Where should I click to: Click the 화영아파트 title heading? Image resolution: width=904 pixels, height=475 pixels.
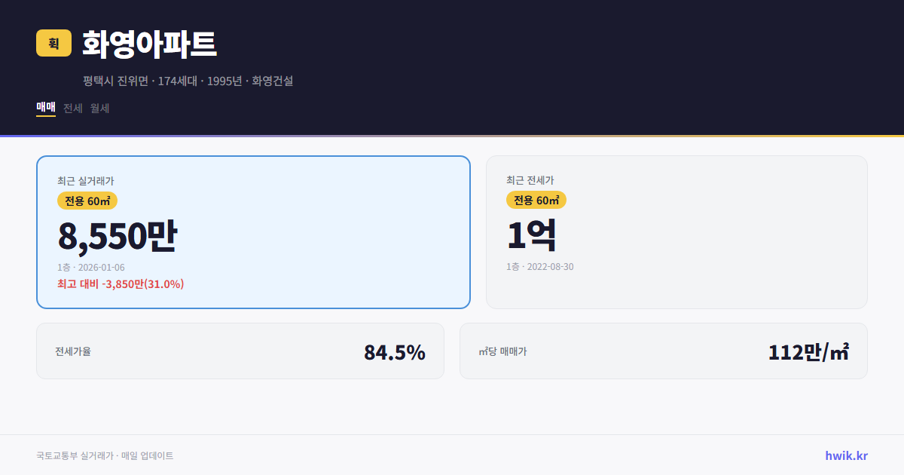click(x=147, y=44)
